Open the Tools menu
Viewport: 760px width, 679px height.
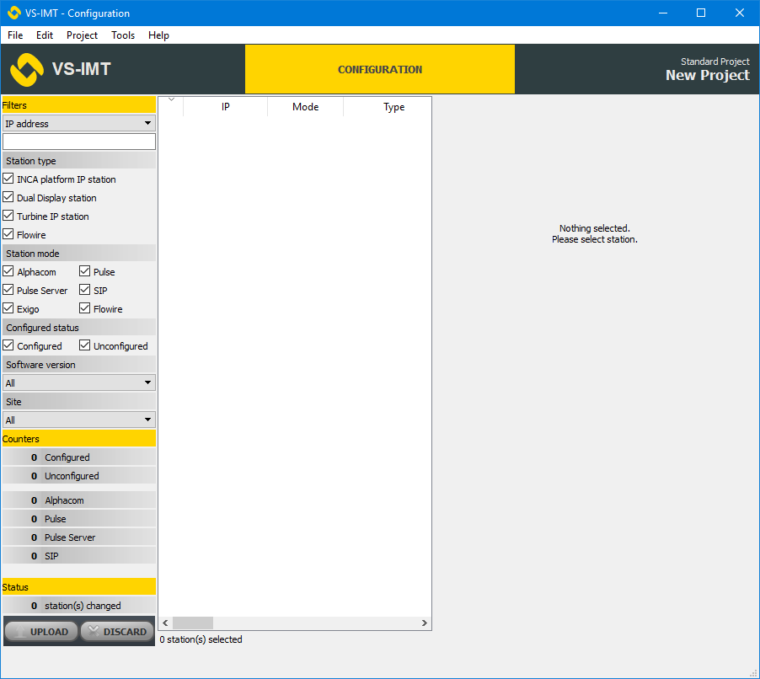coord(123,35)
